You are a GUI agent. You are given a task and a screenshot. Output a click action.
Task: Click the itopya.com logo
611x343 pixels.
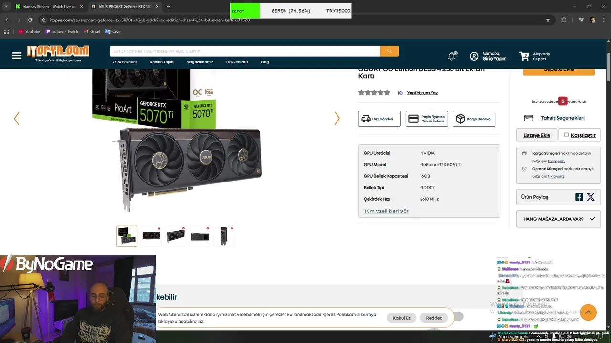tap(58, 53)
